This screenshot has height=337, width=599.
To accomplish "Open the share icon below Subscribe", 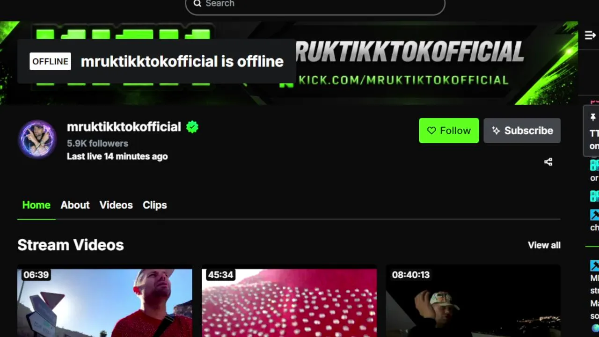I will point(548,162).
